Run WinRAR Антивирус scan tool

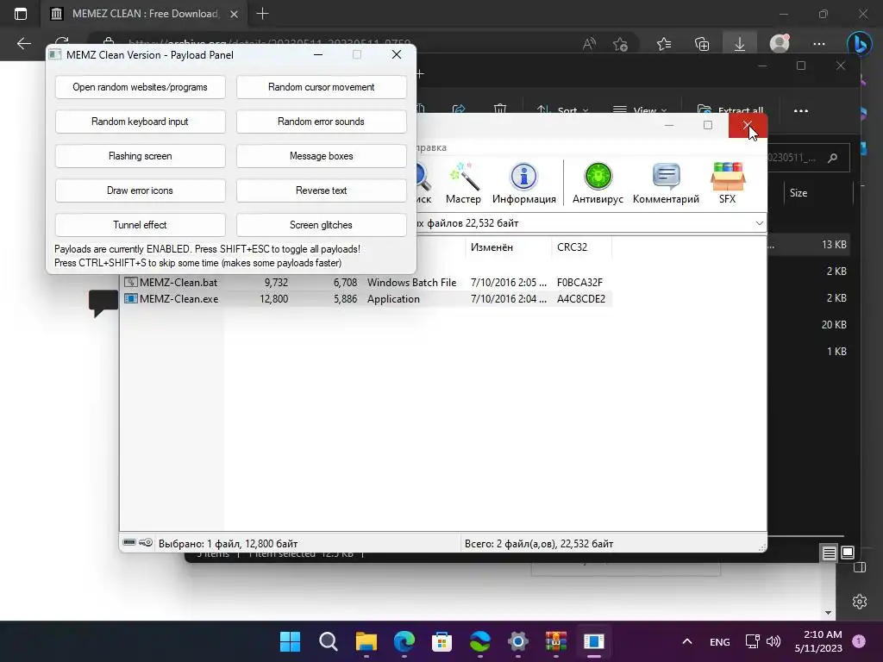pos(598,184)
